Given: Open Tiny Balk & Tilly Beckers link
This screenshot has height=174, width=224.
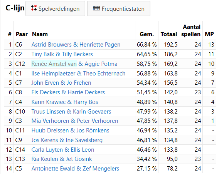Looking at the screenshot, I should click(62, 54).
